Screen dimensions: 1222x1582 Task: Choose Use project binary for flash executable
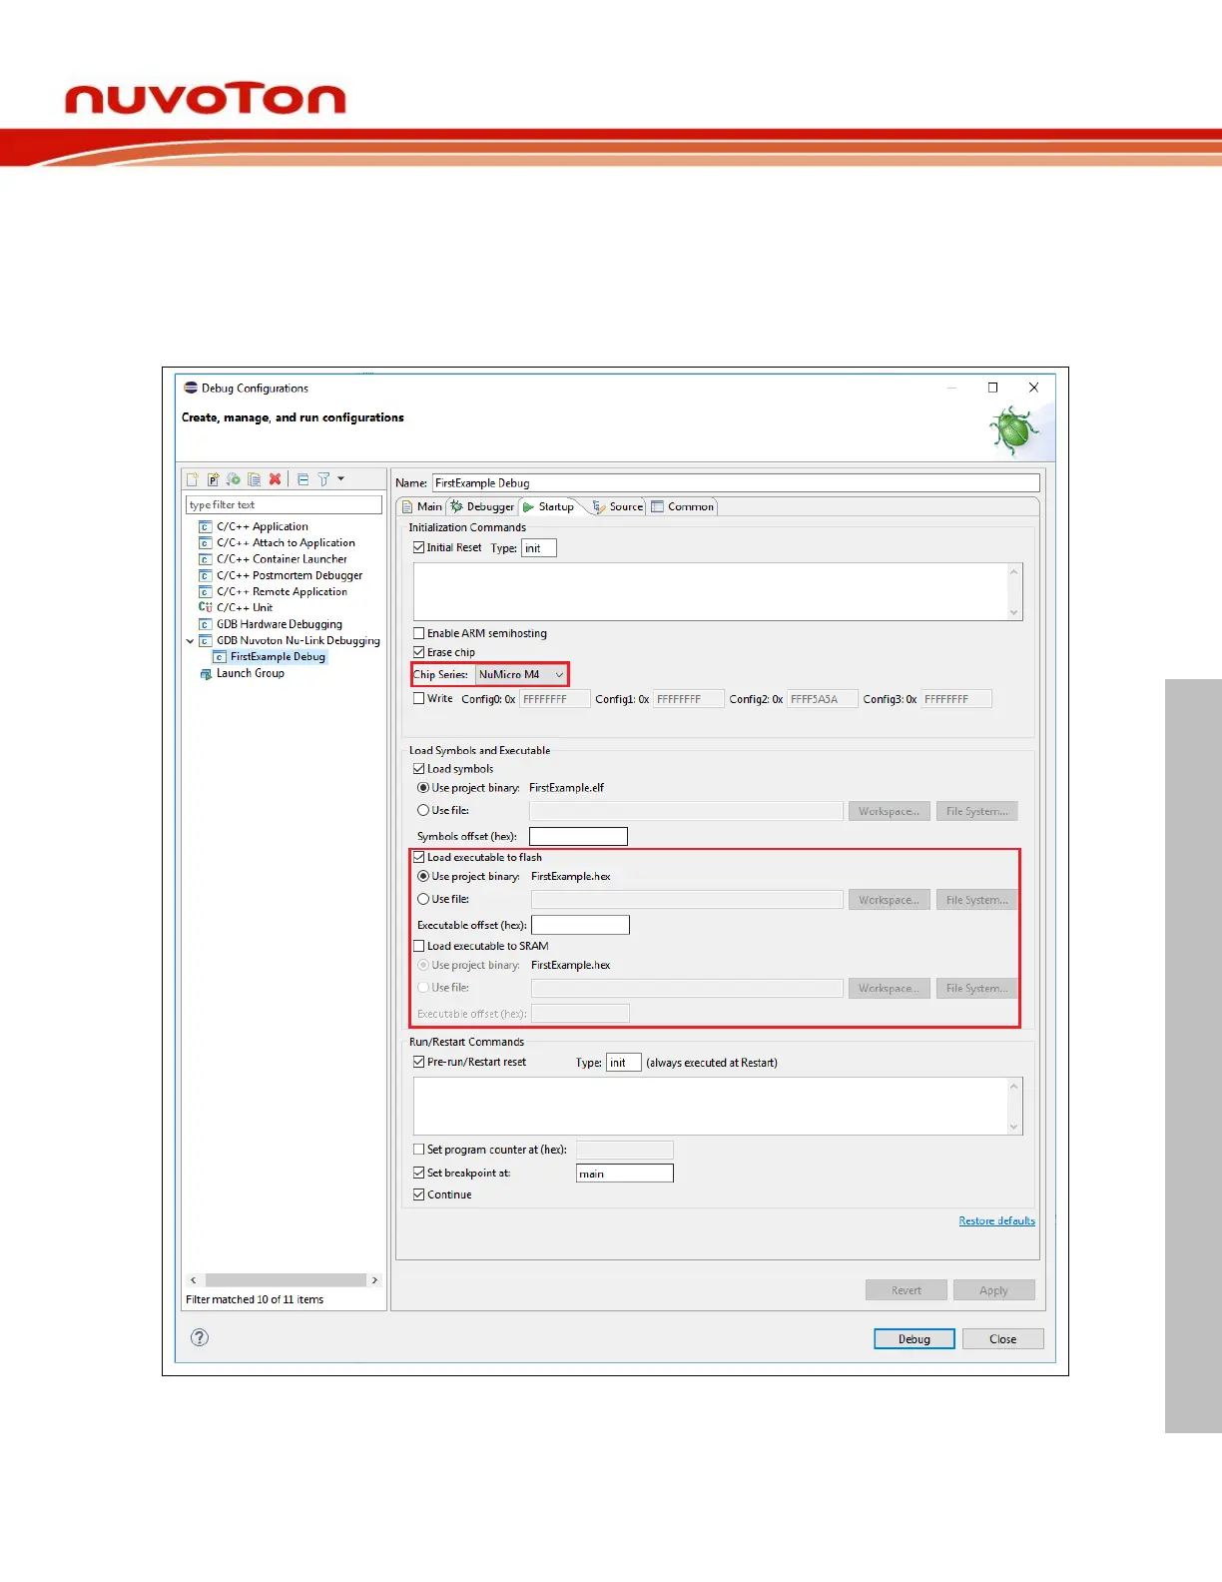tap(423, 876)
